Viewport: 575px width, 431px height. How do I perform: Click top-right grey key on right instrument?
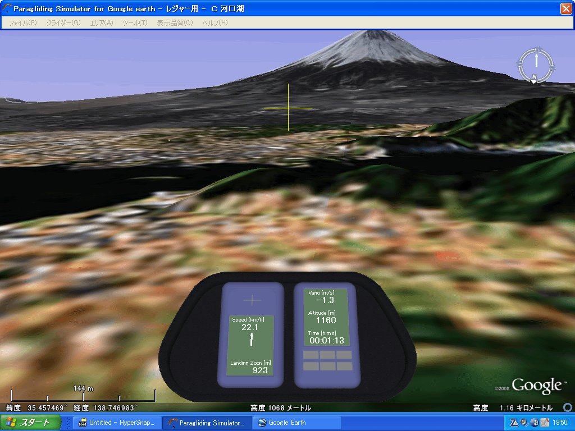[344, 355]
